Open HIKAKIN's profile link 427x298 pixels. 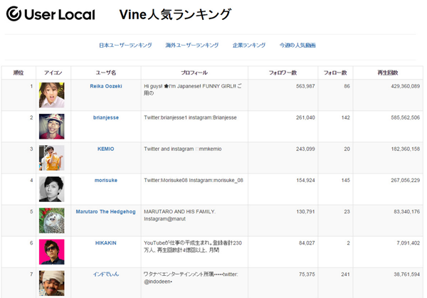[106, 243]
